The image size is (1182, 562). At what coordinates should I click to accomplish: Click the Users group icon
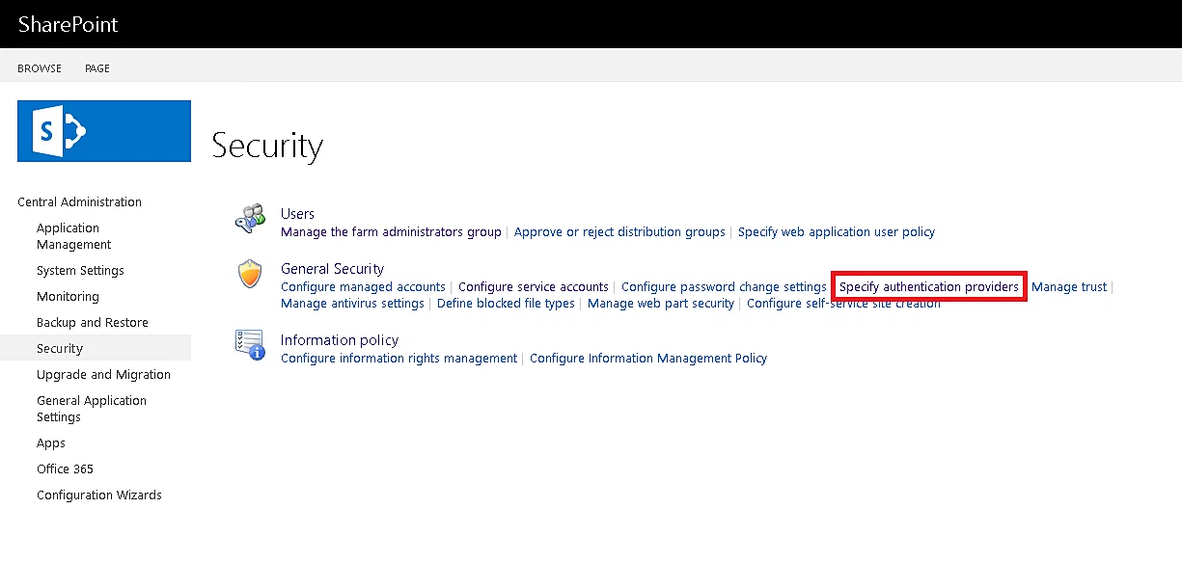[x=250, y=219]
